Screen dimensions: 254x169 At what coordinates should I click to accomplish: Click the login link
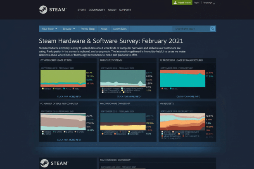click(197, 2)
